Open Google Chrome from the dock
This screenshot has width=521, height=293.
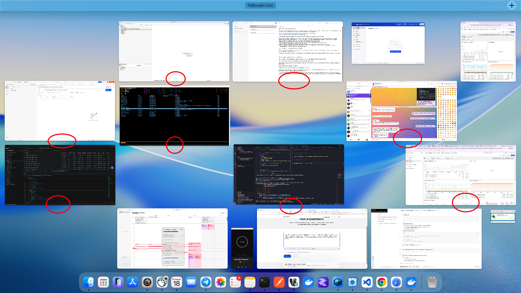382,282
